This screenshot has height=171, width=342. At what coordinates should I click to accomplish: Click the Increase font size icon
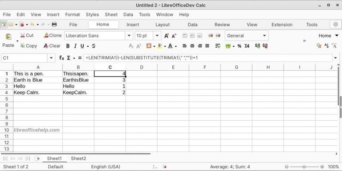pos(167,36)
